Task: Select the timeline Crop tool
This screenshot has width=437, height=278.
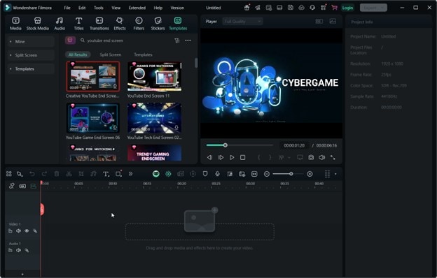Action: coord(81,174)
